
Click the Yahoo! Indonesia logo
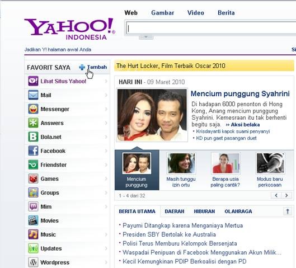coord(69,29)
